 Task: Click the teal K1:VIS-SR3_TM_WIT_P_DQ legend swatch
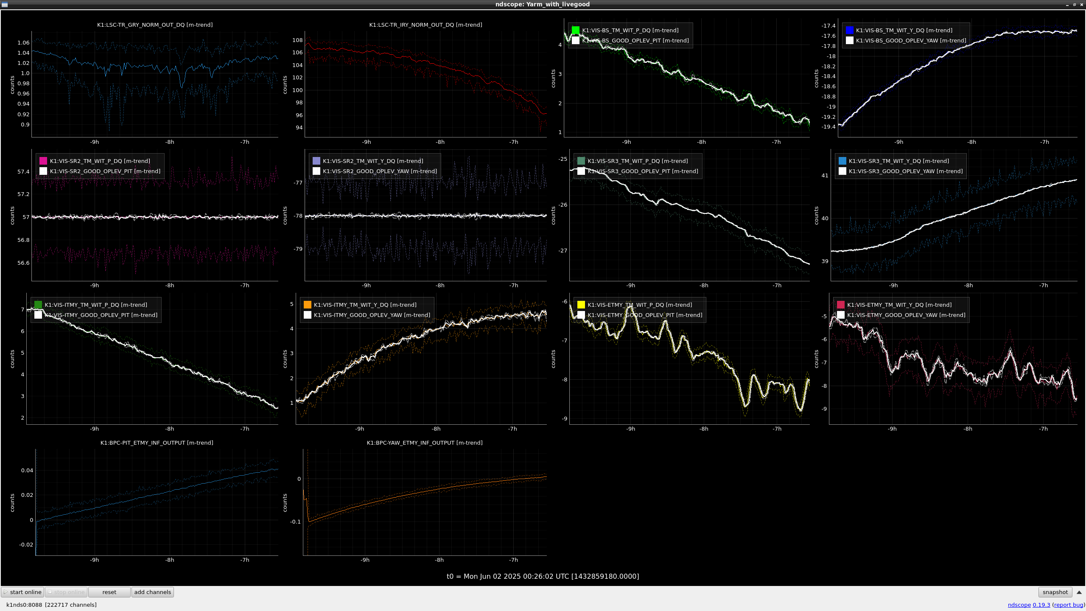click(x=581, y=161)
